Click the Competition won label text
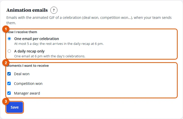Image resolution: width=183 pixels, height=119 pixels. coord(28,84)
